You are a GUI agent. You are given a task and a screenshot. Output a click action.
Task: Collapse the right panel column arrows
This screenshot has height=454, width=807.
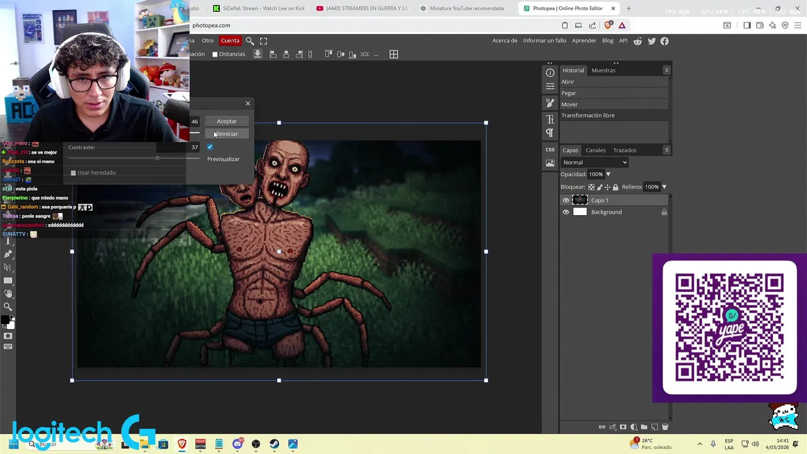[616, 63]
